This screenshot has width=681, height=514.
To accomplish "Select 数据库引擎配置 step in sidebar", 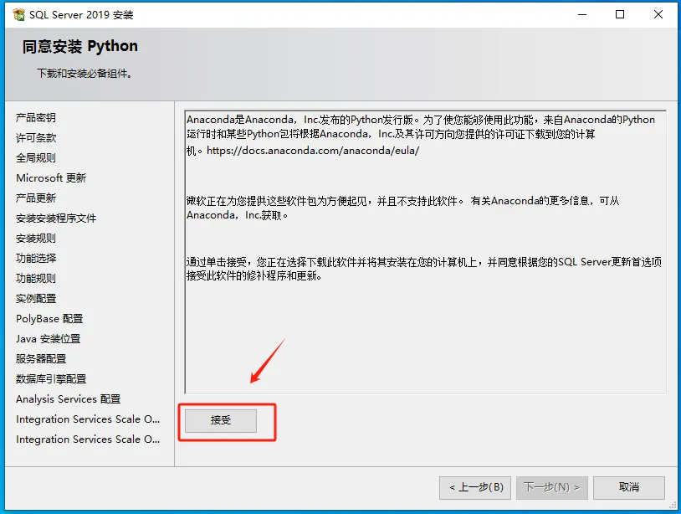I will (x=51, y=379).
